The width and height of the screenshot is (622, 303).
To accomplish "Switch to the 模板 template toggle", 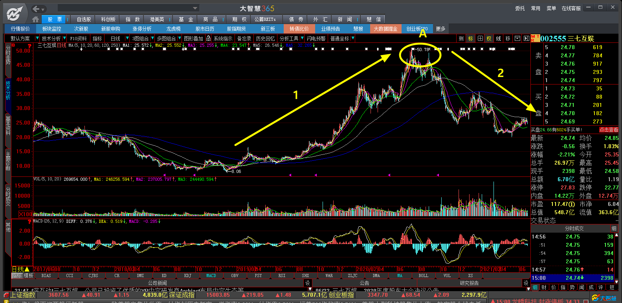I will pos(28,275).
